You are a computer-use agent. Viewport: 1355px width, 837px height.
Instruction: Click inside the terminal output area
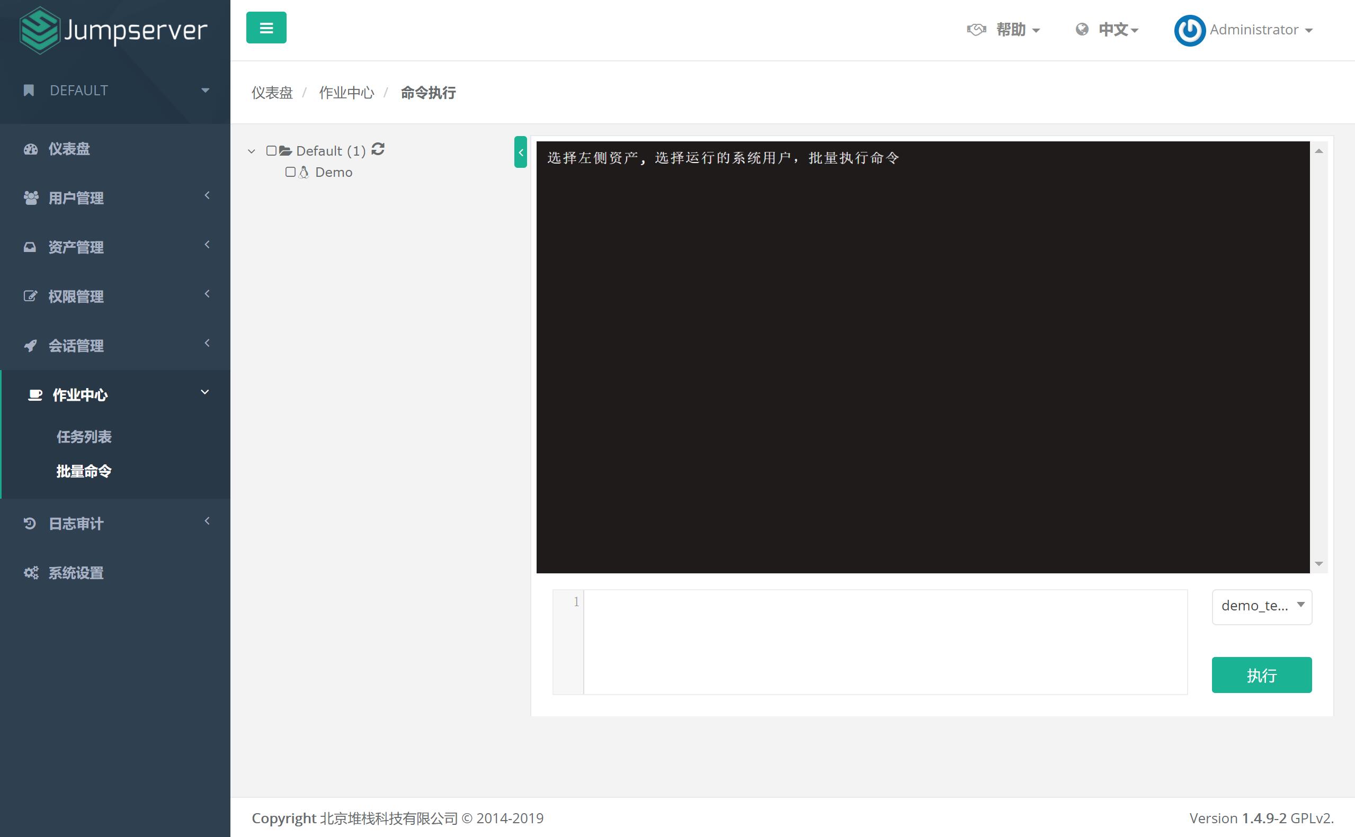923,357
